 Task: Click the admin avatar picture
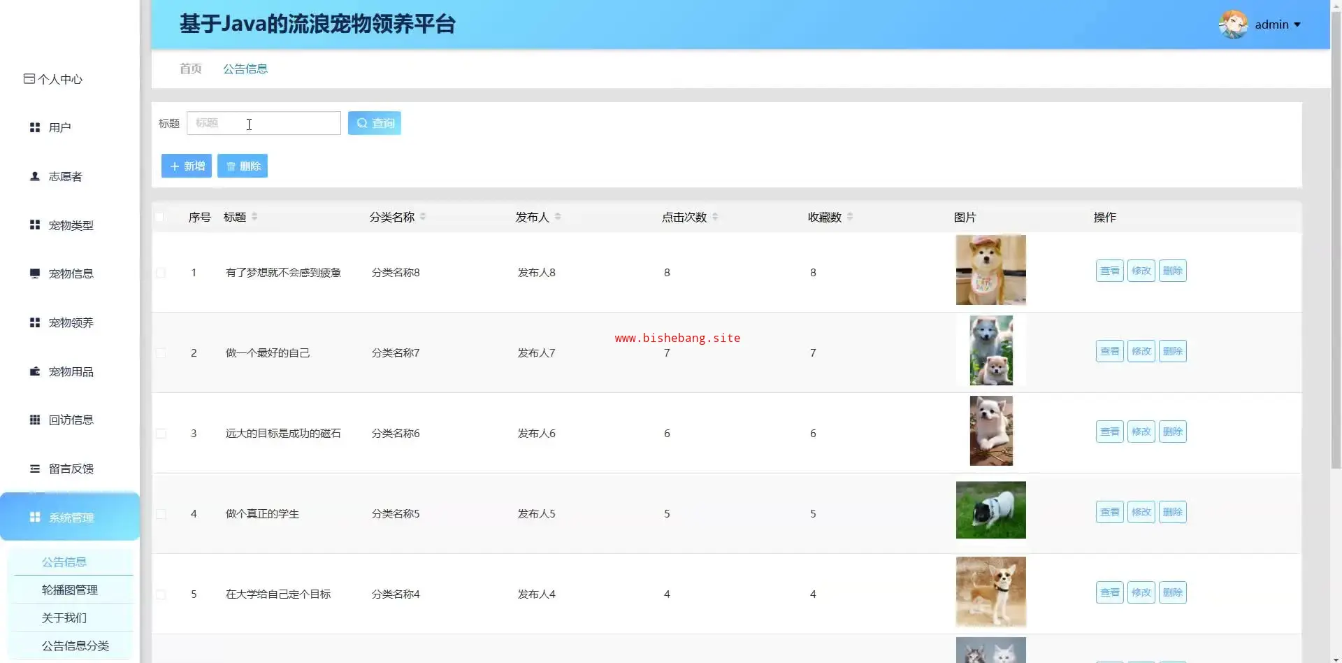coord(1233,24)
